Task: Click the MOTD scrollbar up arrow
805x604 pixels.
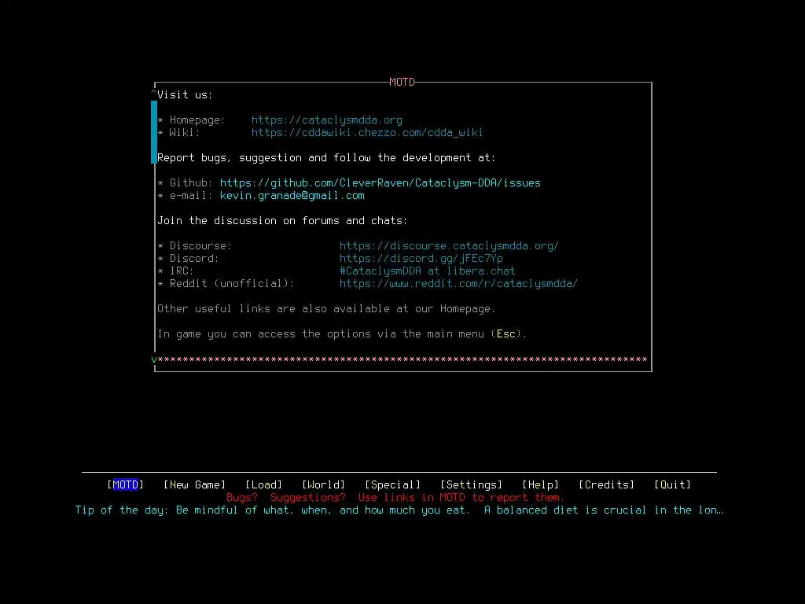Action: click(x=153, y=93)
